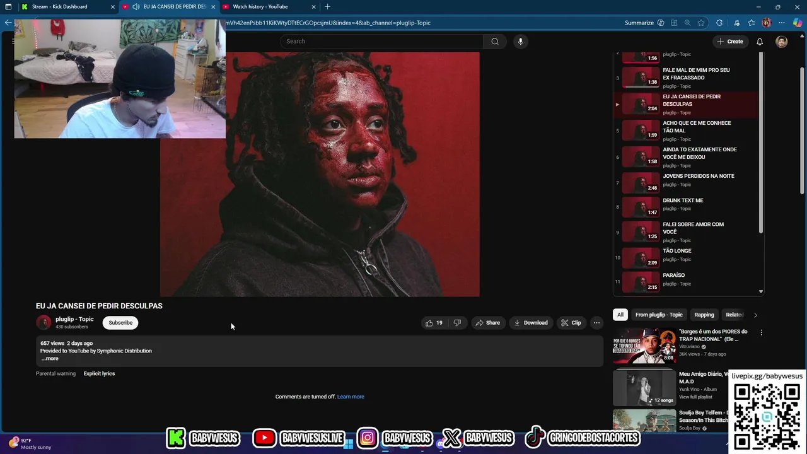807x454 pixels.
Task: Play AINDA TO EXATAMENTE ONDE VOCÊ ME DEIXOU
Action: [687, 157]
